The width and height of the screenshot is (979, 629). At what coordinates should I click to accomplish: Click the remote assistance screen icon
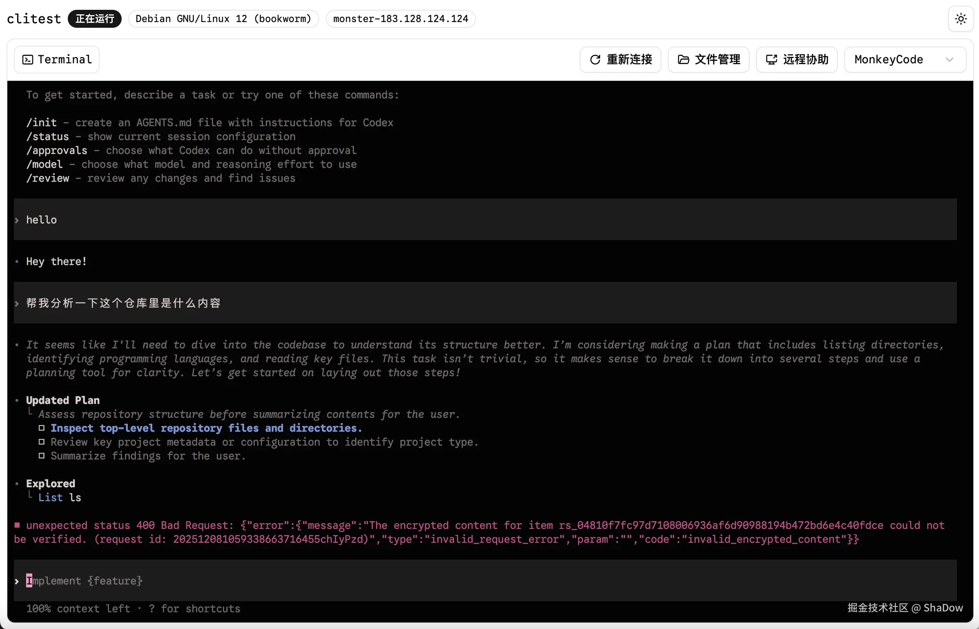[771, 60]
